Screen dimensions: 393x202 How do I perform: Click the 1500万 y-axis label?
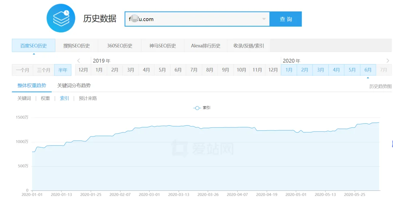[23, 117]
